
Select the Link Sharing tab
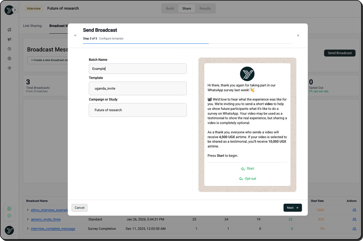coord(32,26)
